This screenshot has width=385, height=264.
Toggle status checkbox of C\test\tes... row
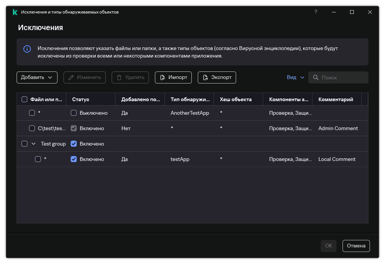(x=74, y=128)
